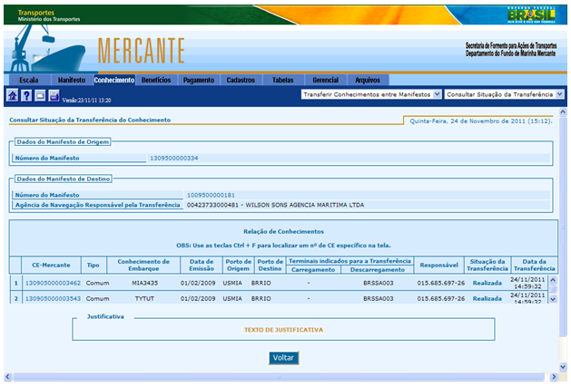Expand Consultar Situação da Transferência dropdown
Image resolution: width=571 pixels, height=387 pixels.
click(505, 93)
